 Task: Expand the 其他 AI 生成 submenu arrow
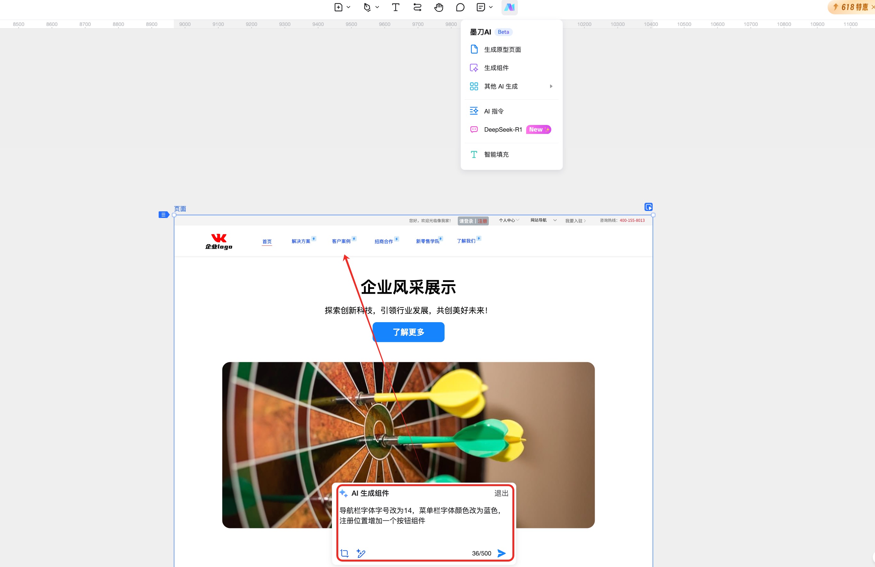coord(551,86)
